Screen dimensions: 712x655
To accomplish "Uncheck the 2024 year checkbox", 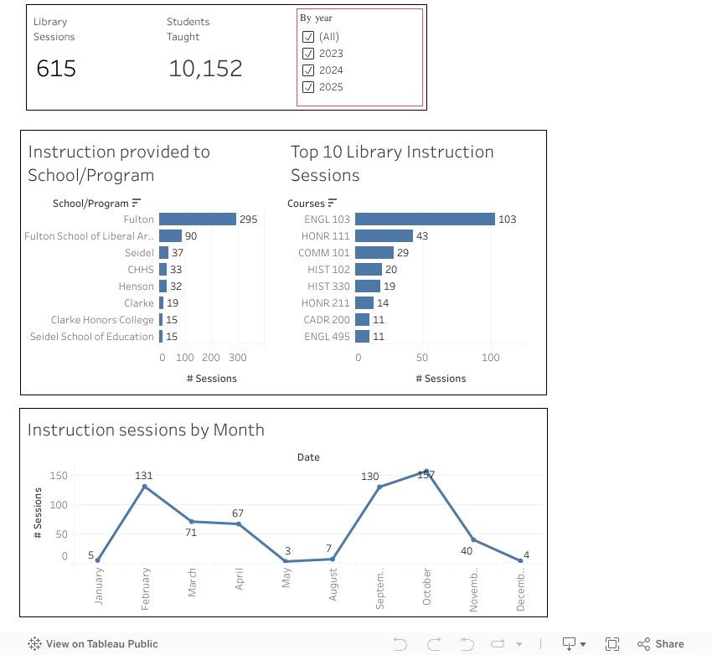I will click(x=308, y=70).
